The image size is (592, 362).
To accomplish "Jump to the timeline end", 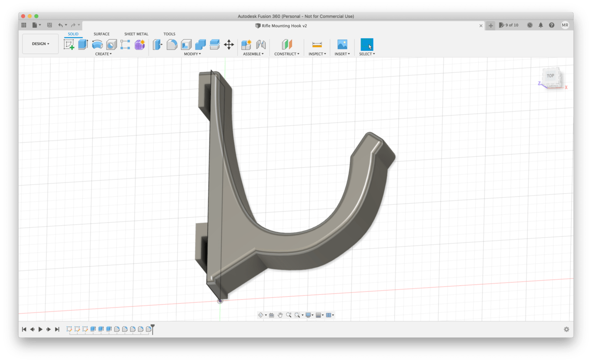I will click(57, 330).
